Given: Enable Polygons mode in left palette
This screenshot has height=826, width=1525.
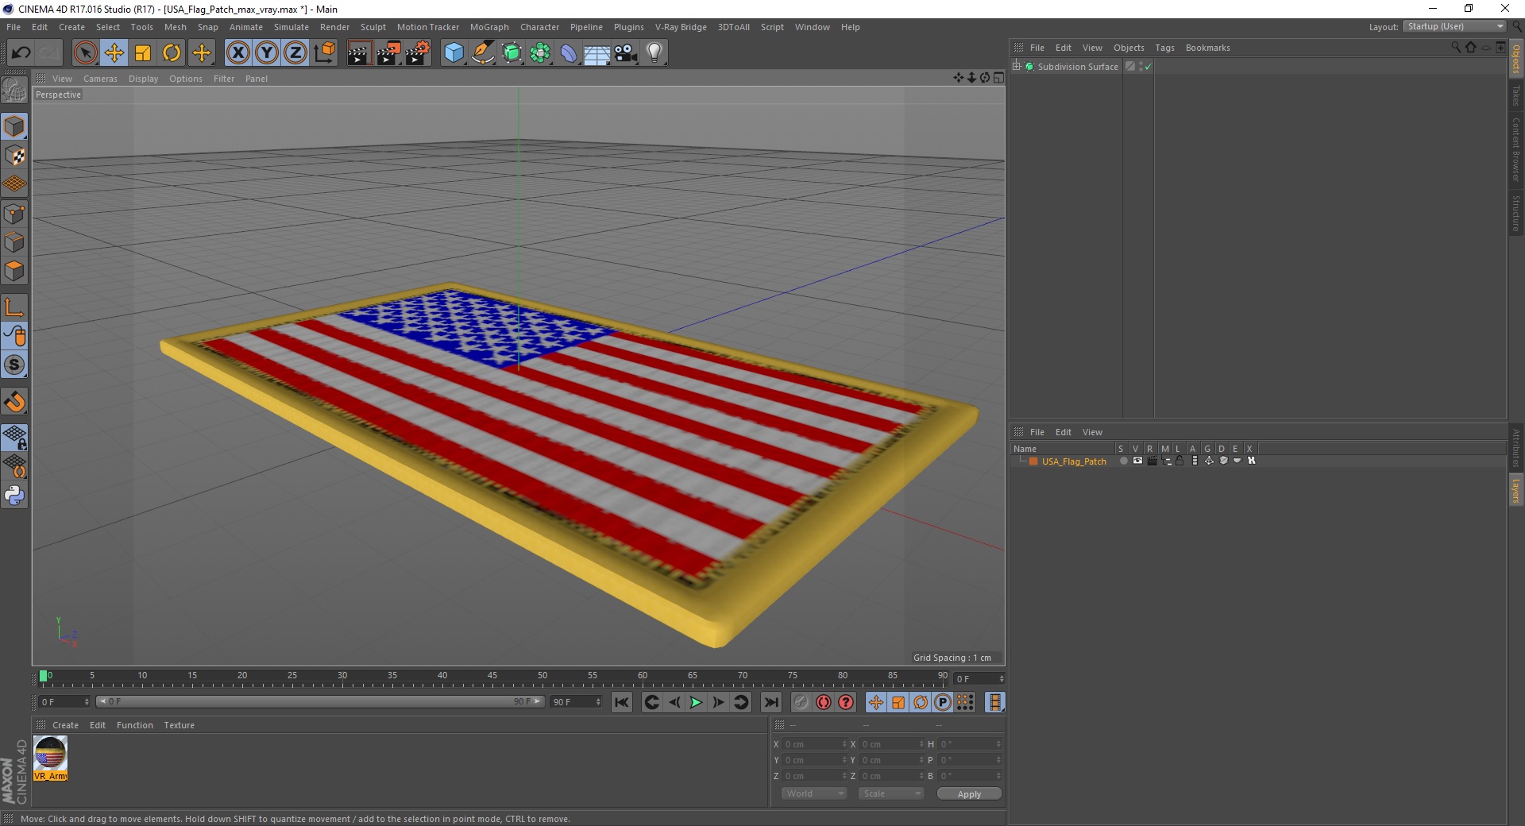Looking at the screenshot, I should [14, 271].
